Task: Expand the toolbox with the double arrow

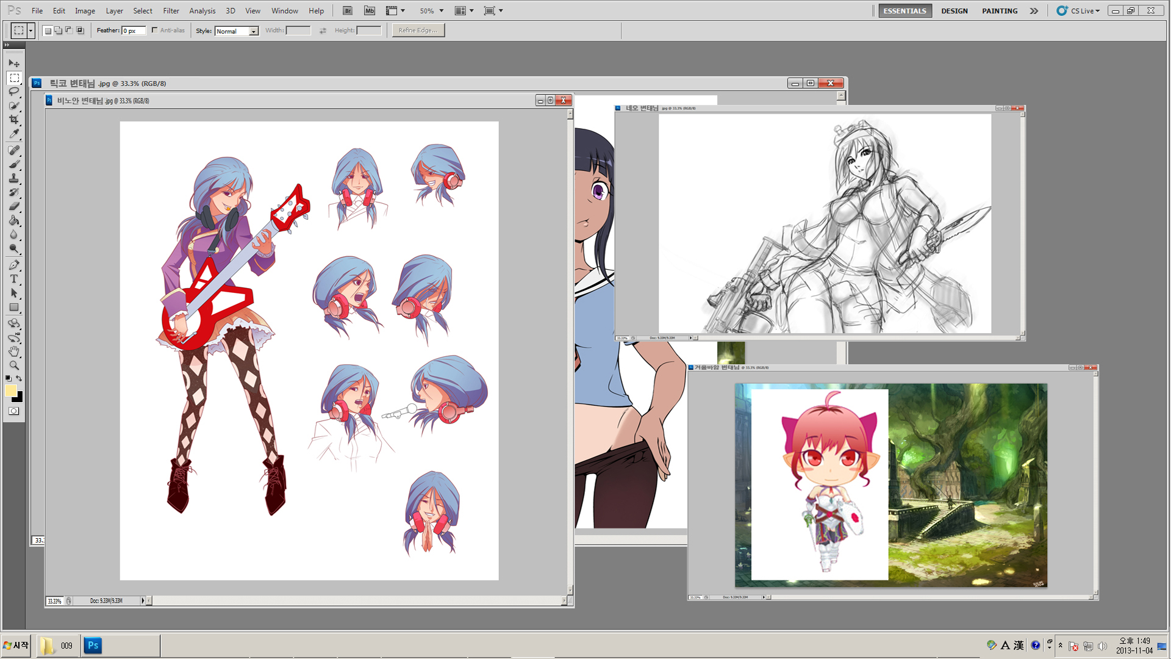Action: [x=7, y=45]
